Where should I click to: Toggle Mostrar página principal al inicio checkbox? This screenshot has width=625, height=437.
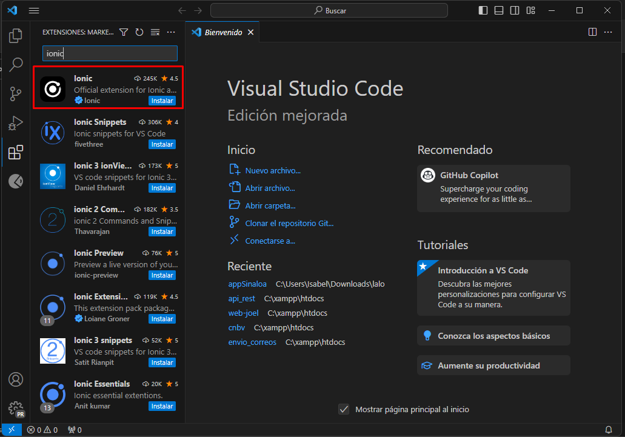pos(344,409)
